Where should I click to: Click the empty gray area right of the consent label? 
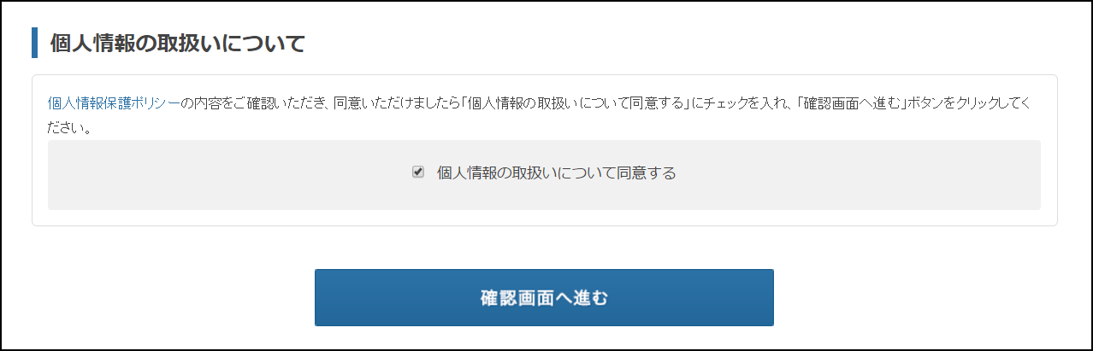coord(859,175)
